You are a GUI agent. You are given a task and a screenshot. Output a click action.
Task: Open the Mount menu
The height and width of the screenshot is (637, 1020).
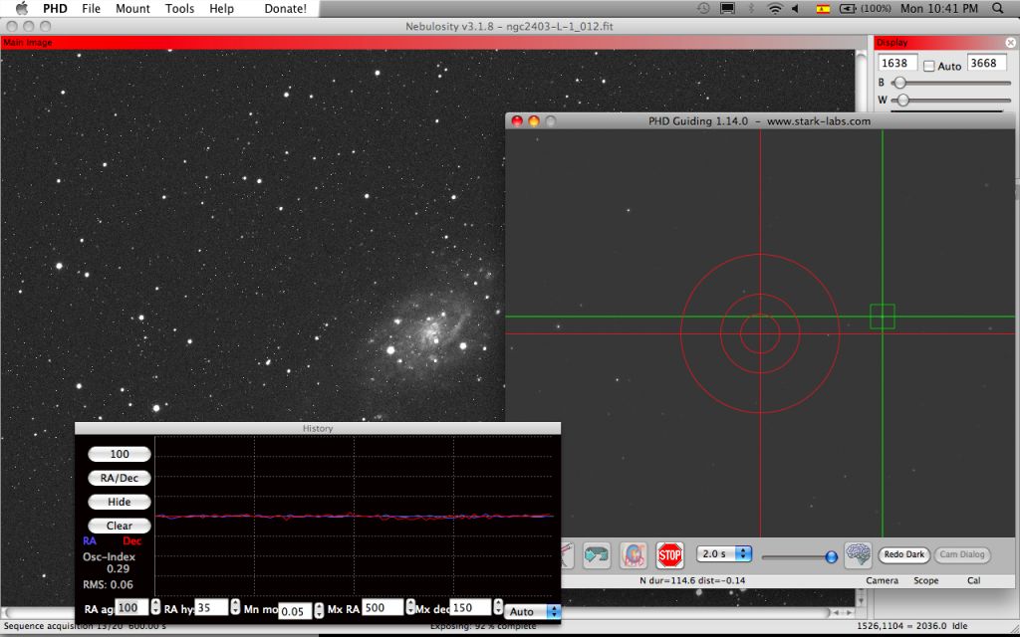[x=132, y=8]
